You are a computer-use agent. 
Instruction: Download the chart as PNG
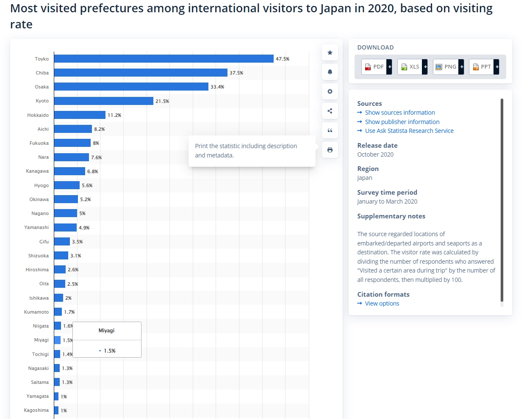point(446,67)
